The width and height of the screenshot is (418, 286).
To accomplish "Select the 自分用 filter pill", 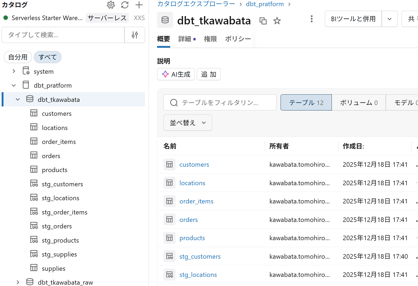I will coord(18,57).
